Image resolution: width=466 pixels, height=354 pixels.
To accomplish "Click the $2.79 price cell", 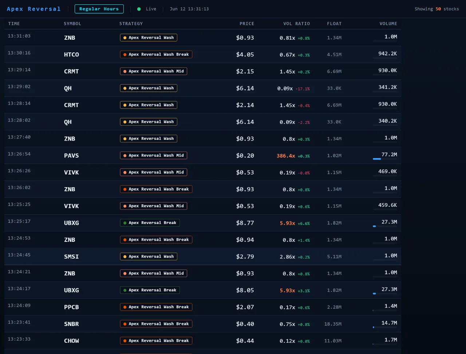I will [245, 256].
